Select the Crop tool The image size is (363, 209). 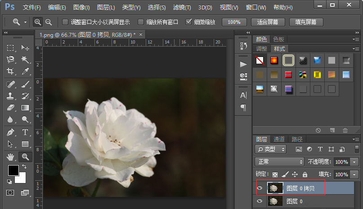(10, 71)
